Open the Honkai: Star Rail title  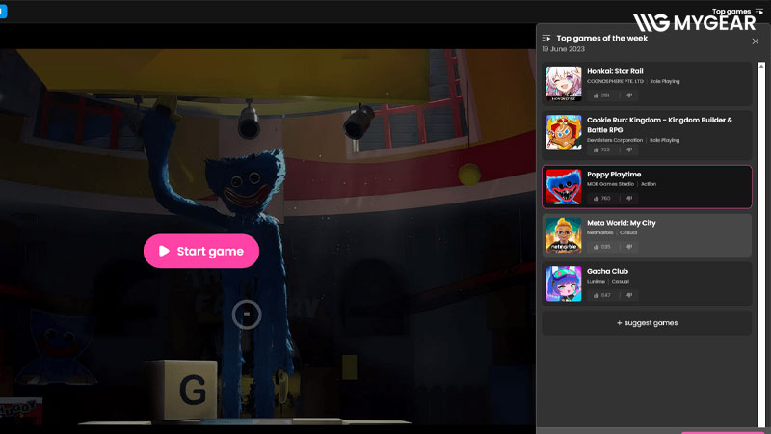coord(615,71)
